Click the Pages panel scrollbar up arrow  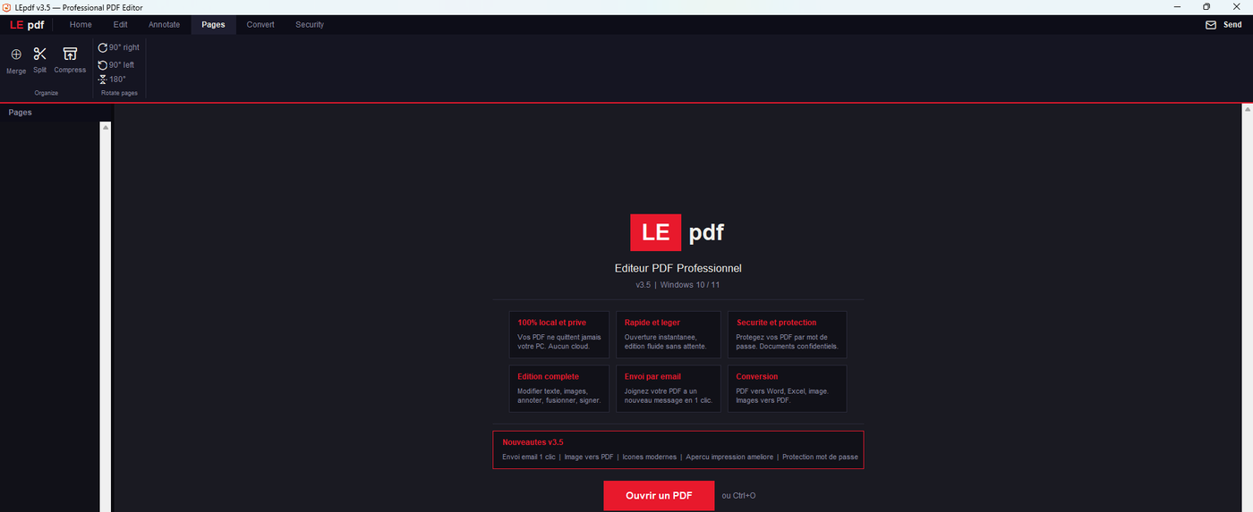[106, 128]
